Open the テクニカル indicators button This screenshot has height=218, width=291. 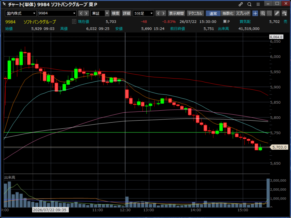point(195,13)
